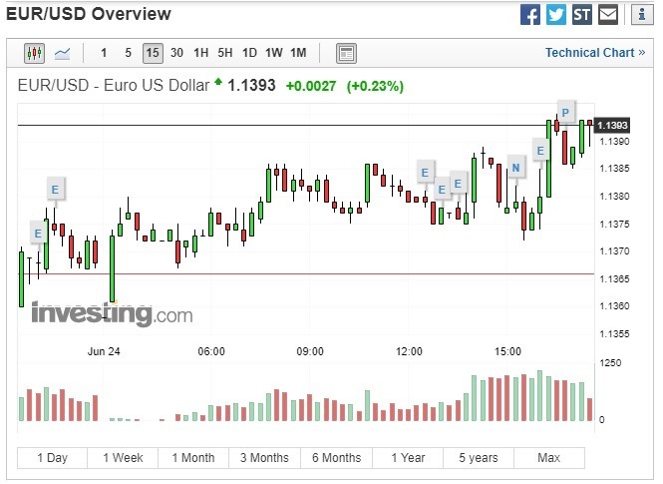Click the EUR/USD - Euro US Dollar title

114,86
